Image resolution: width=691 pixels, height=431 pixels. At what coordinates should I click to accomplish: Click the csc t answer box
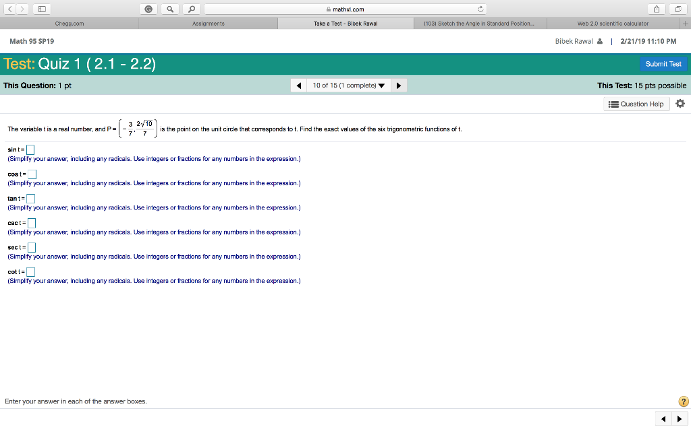(x=31, y=223)
